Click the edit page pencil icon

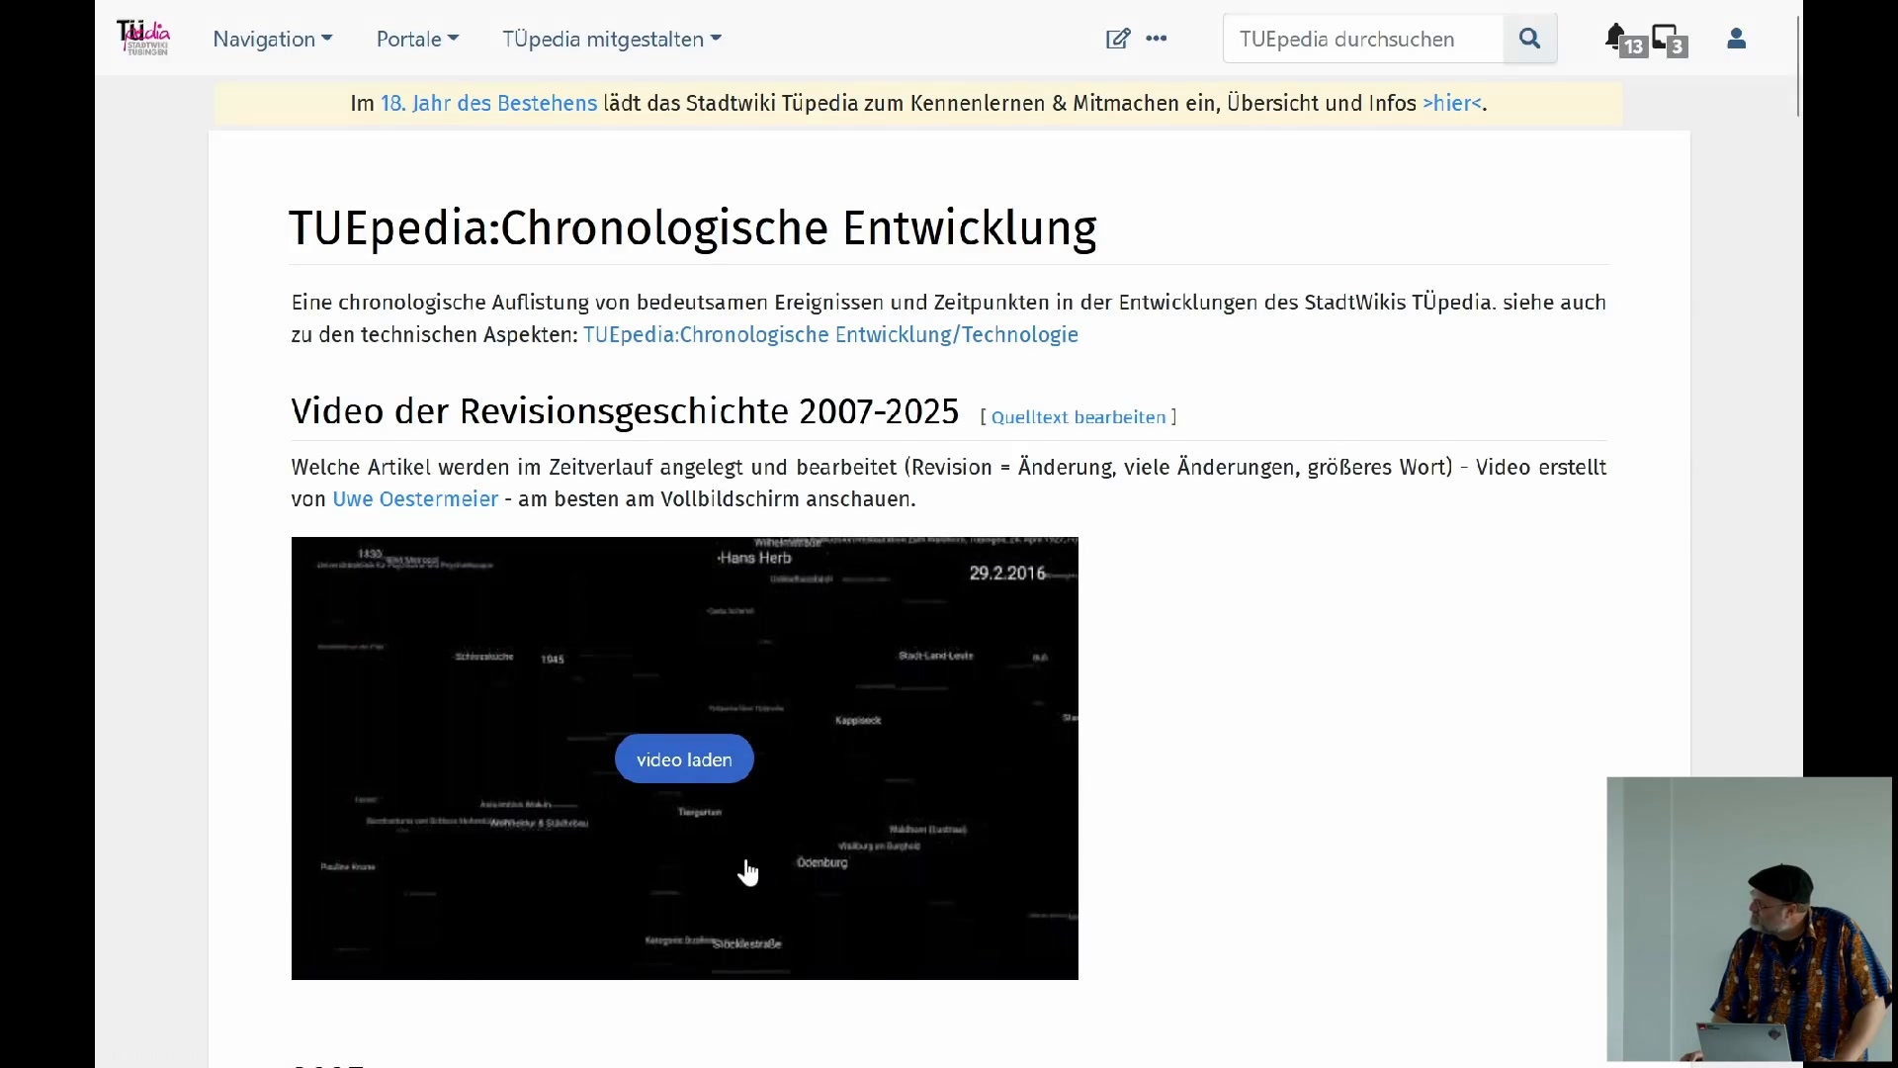click(x=1117, y=39)
